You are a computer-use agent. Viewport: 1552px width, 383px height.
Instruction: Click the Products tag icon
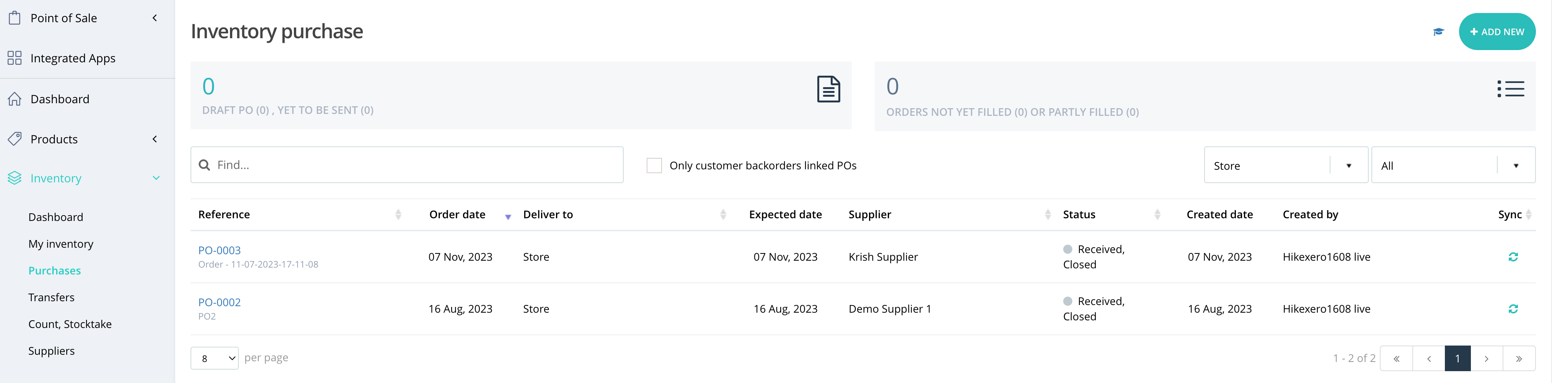pyautogui.click(x=15, y=139)
